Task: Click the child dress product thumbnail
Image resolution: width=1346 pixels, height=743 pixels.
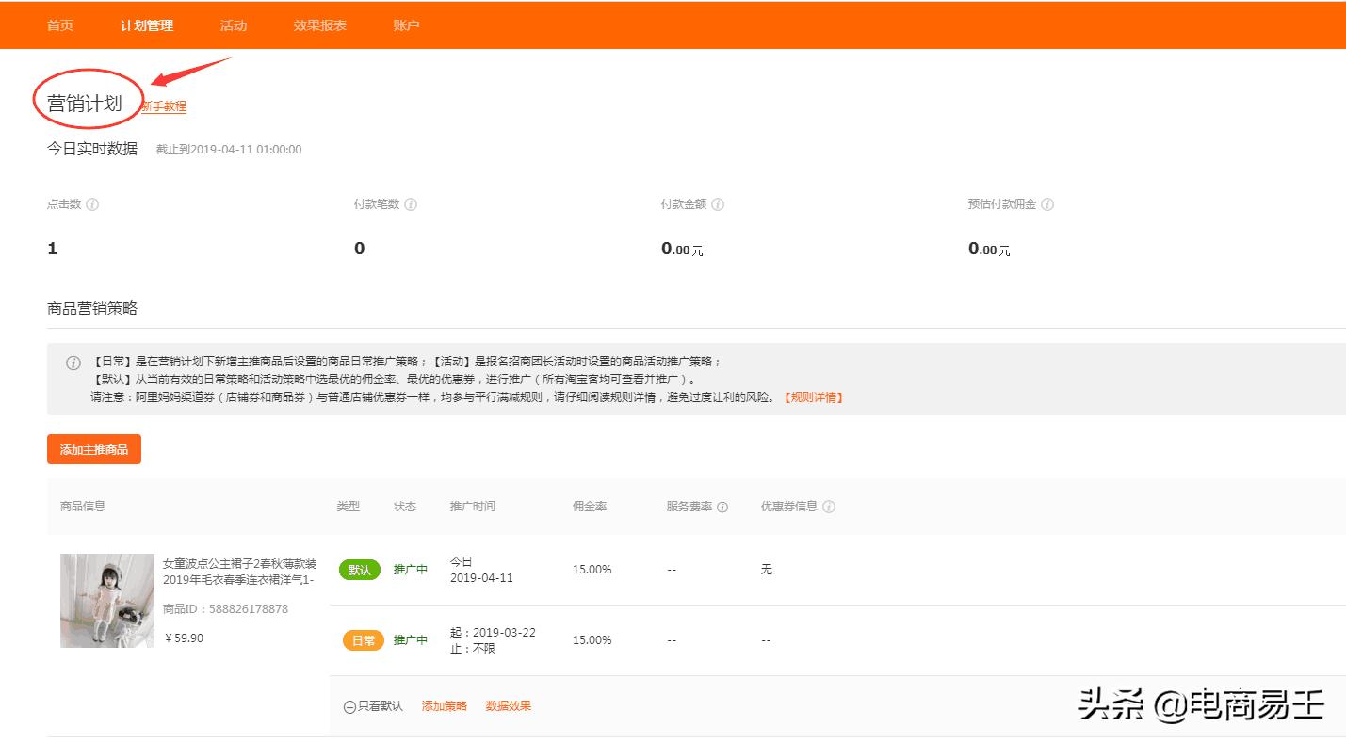Action: tap(106, 600)
